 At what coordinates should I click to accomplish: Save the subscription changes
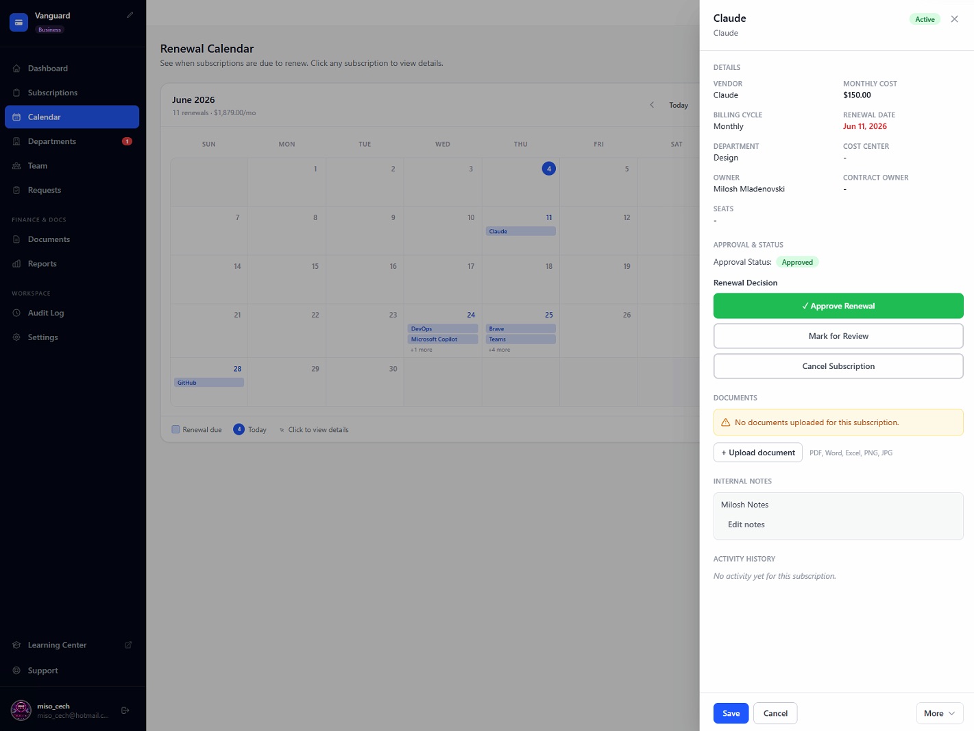(x=731, y=713)
